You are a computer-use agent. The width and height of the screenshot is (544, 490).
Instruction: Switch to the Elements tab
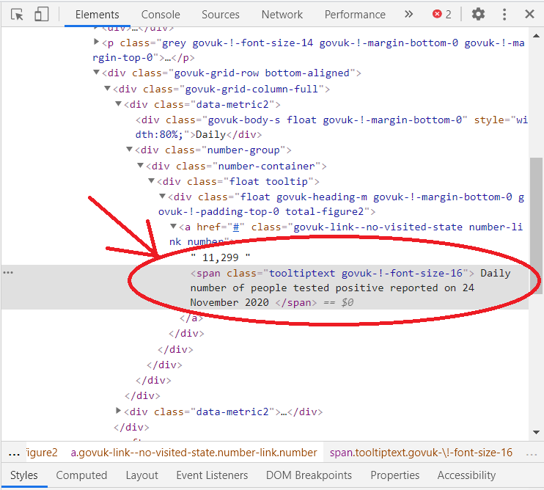[x=97, y=15]
